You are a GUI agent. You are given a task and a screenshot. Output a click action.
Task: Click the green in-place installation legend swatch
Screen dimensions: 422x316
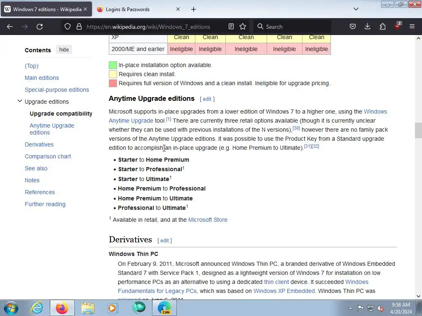[x=113, y=65]
